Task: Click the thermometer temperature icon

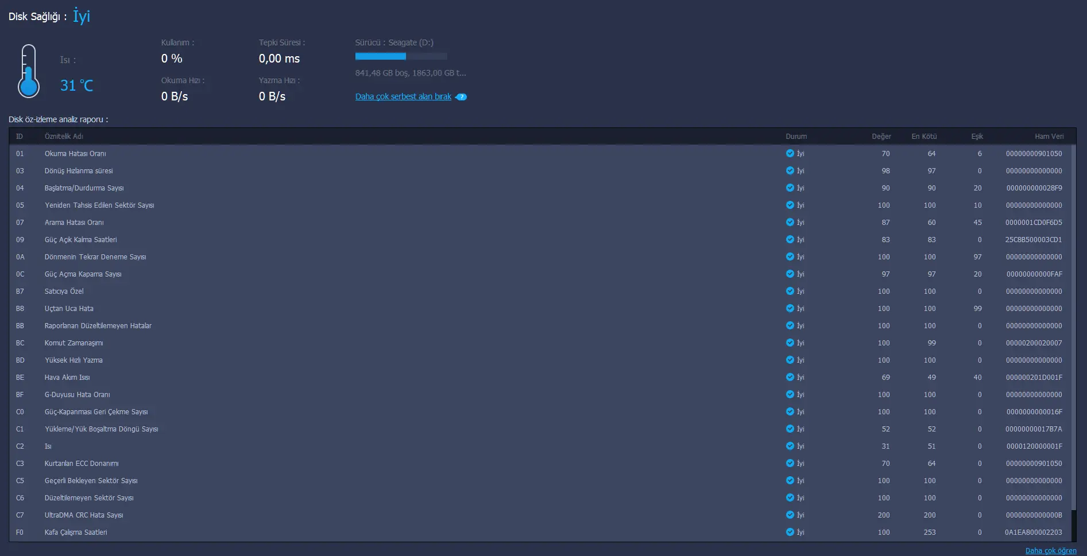Action: (x=28, y=71)
